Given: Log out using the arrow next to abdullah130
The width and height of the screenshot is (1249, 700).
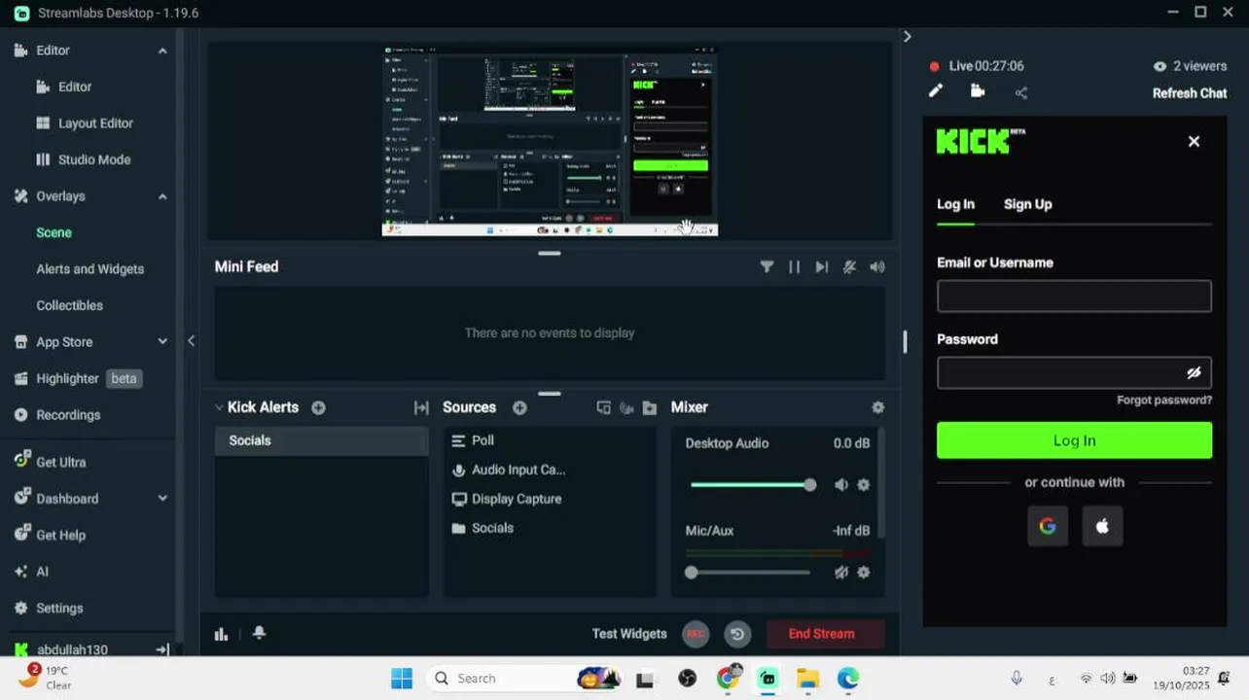Looking at the screenshot, I should (x=162, y=649).
